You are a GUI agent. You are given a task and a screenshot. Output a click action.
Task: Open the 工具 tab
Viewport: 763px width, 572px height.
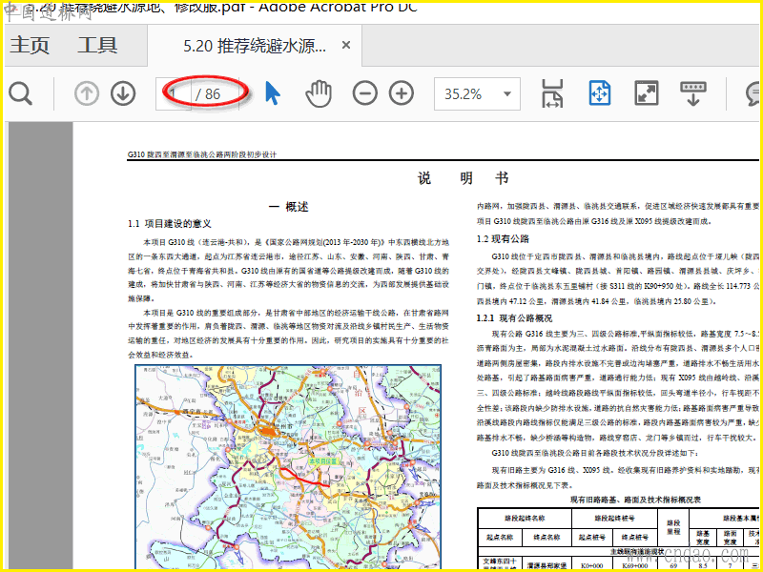click(x=97, y=45)
